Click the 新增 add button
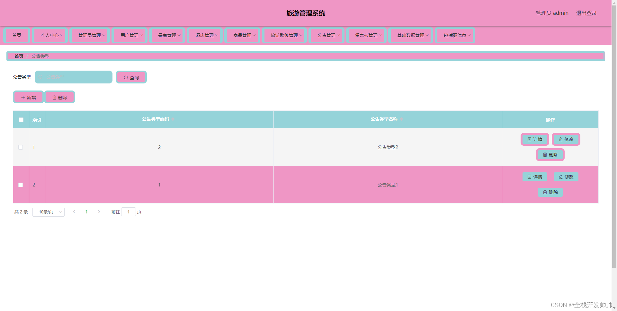Screen dimensions: 617x311 [x=28, y=97]
